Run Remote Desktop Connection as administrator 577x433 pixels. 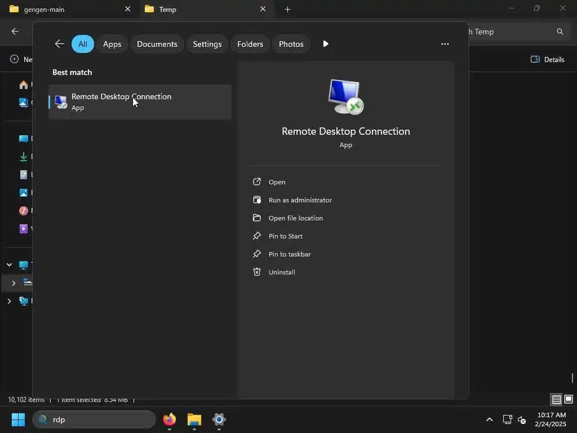pyautogui.click(x=300, y=200)
